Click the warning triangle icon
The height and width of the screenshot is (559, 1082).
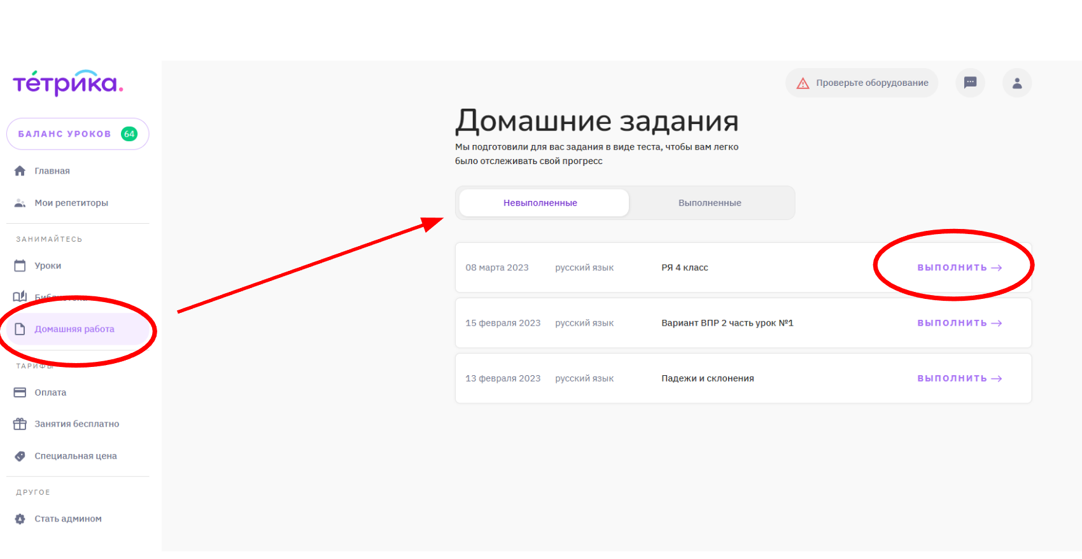click(803, 83)
